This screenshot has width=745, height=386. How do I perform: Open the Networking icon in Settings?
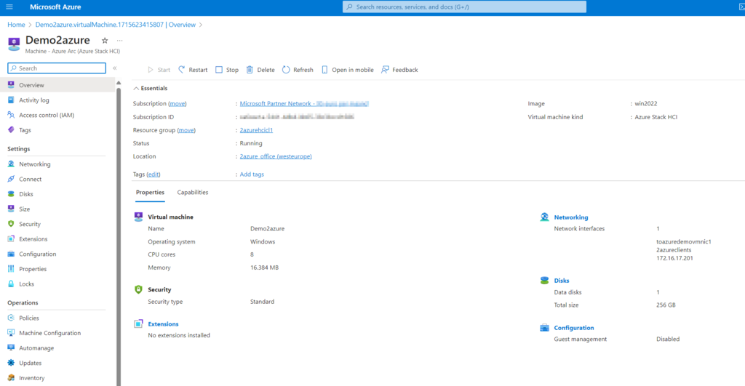tap(11, 164)
